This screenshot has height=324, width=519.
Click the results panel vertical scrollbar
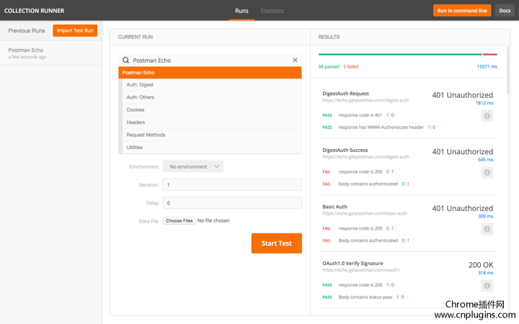tap(507, 70)
